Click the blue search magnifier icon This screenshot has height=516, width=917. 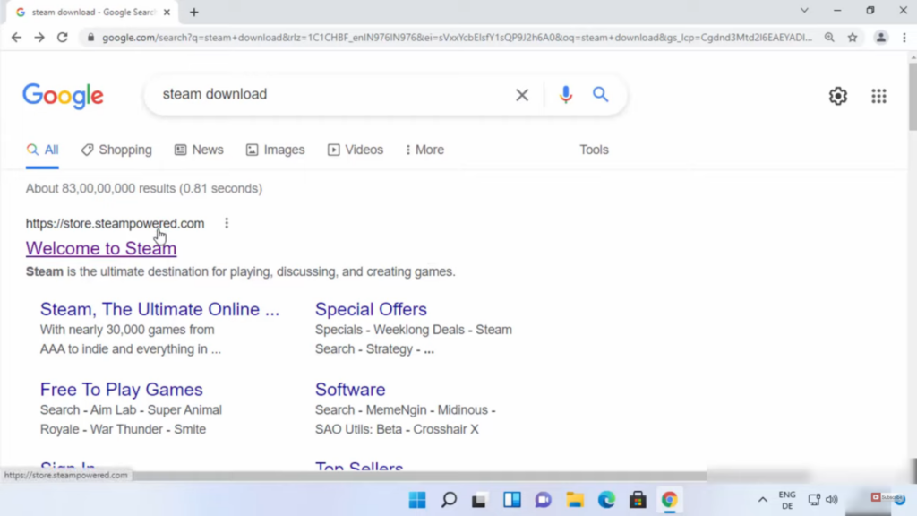[x=600, y=95]
